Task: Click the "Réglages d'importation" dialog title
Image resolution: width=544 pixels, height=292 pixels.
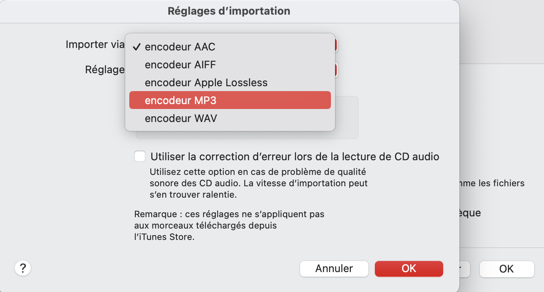Action: (229, 11)
